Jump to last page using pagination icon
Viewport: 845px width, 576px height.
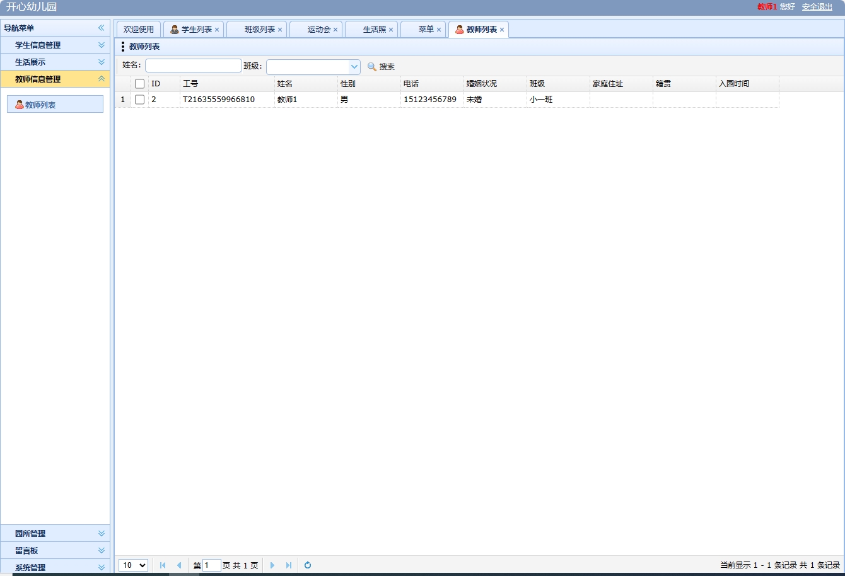(x=289, y=565)
